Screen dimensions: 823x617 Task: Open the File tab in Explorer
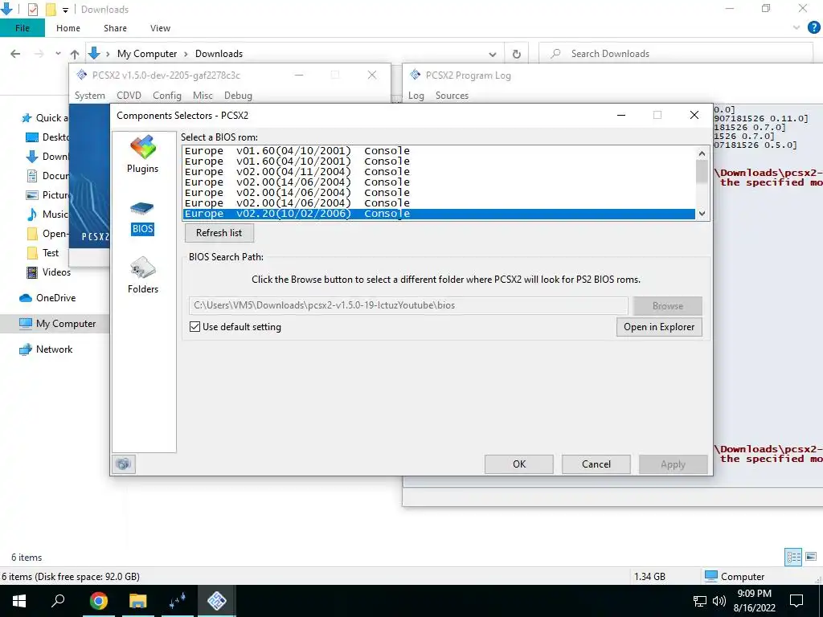click(22, 28)
